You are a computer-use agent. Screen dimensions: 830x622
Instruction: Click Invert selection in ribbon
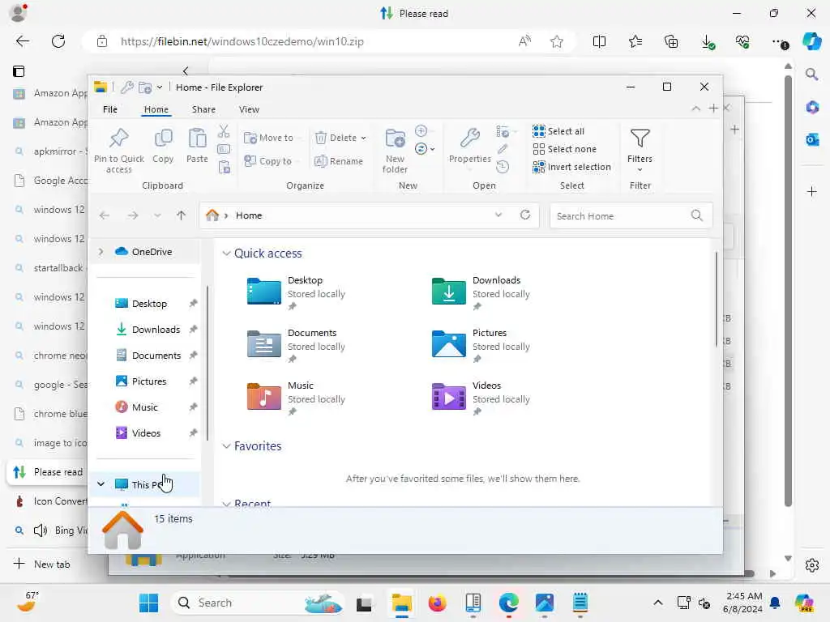[571, 167]
